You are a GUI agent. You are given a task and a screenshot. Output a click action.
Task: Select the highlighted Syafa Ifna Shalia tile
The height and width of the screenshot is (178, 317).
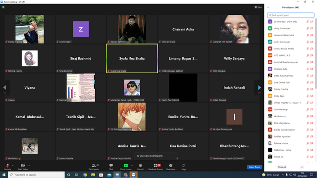(132, 58)
